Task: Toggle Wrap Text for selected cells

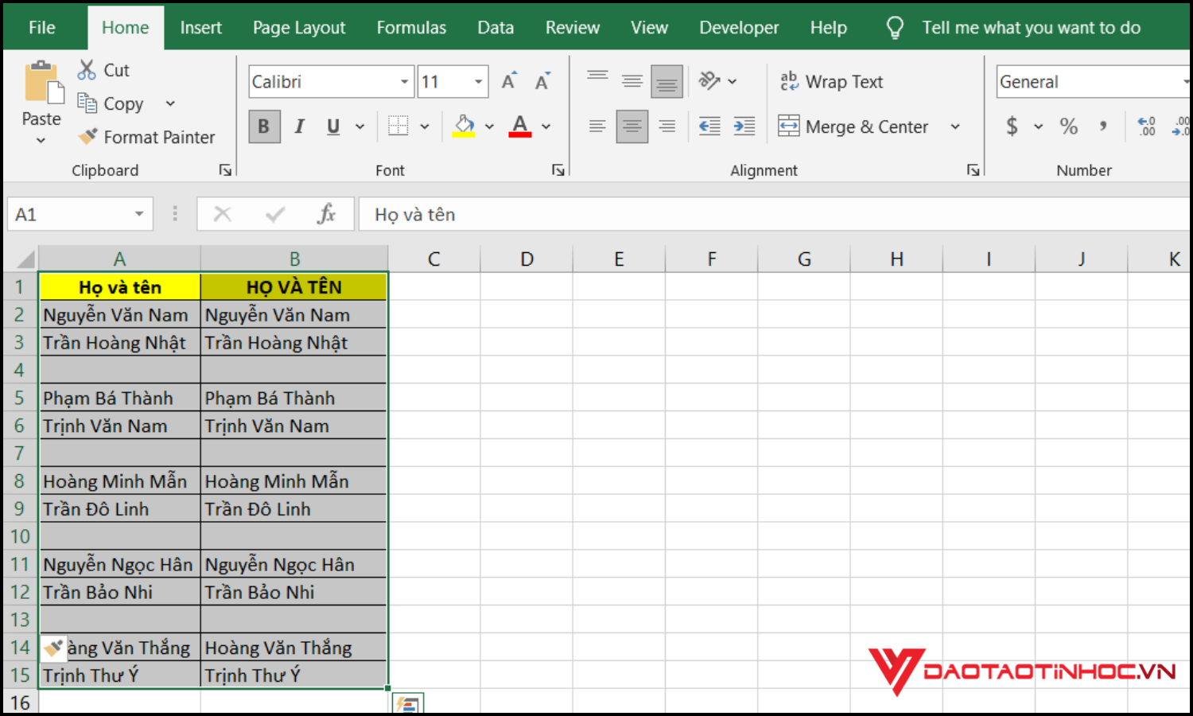Action: (831, 81)
